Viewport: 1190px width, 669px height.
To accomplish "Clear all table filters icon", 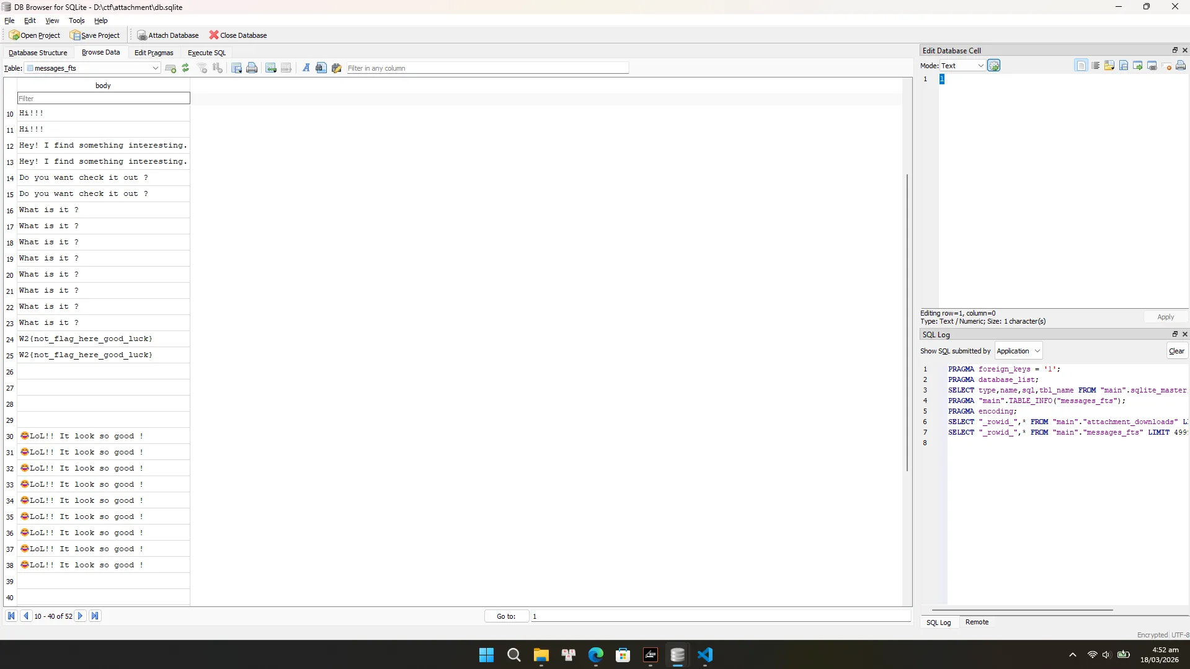I will [x=202, y=68].
